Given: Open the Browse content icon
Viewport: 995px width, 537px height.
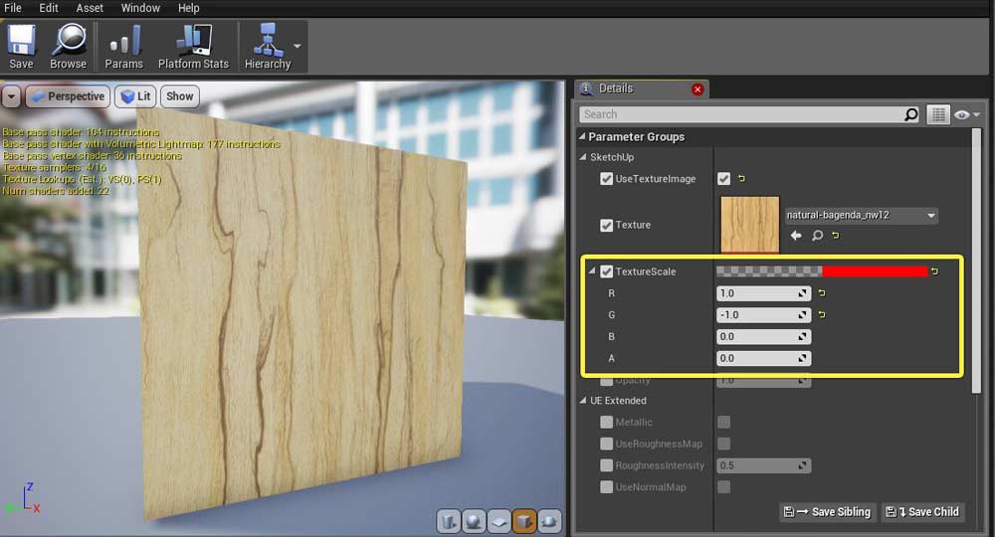Looking at the screenshot, I should click(x=68, y=47).
